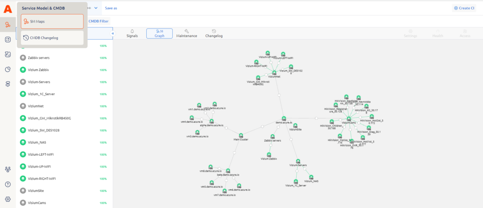The image size is (483, 208).
Task: Open the Service Model sidebar icon
Action: (8, 24)
